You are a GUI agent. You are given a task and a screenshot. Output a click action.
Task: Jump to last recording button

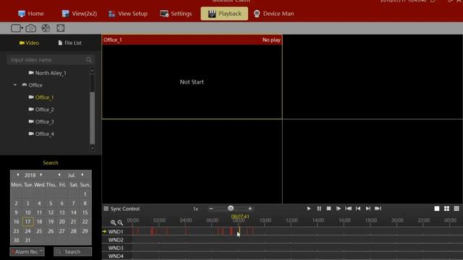pos(378,209)
